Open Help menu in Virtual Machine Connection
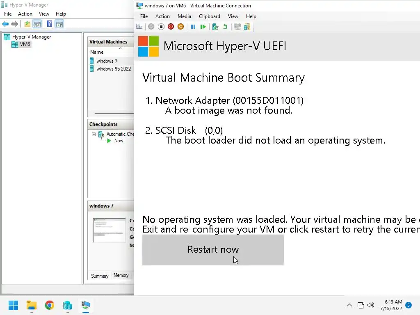 (x=251, y=16)
